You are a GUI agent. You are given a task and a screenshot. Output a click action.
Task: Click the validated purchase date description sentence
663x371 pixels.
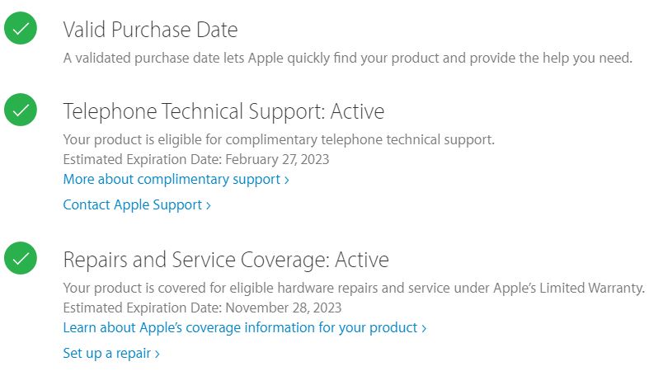pyautogui.click(x=347, y=58)
